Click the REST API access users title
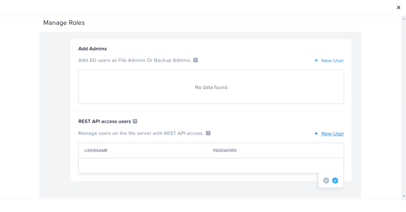 [105, 121]
